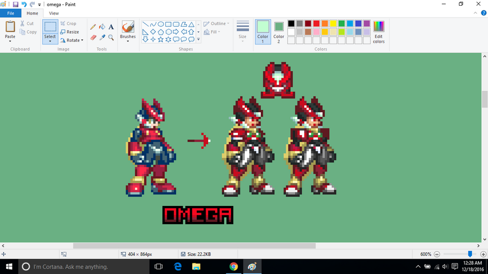
Task: Open Edit colors dialog
Action: pos(379,32)
